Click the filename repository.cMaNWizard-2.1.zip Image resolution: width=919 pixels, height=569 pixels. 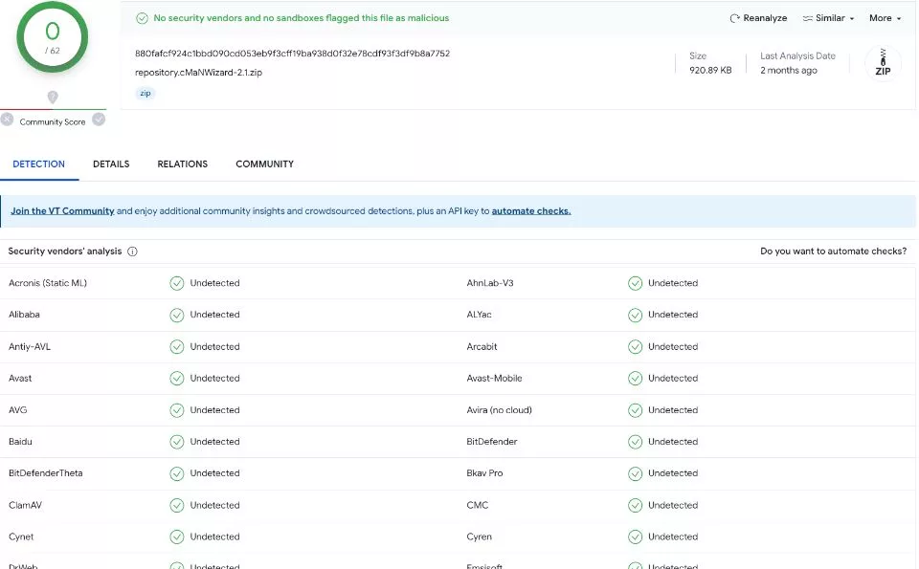coord(199,73)
